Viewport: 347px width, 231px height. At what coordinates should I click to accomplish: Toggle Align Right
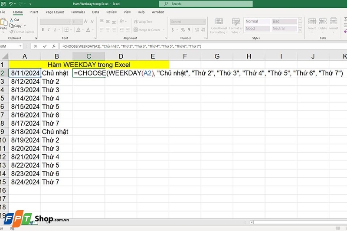tap(114, 29)
